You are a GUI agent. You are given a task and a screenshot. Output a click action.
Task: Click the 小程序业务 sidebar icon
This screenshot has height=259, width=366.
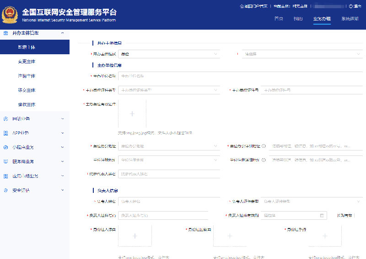point(5,147)
